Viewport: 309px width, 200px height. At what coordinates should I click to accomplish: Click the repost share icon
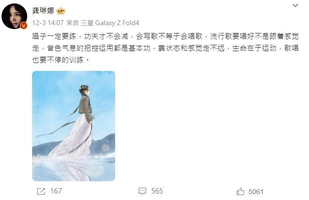coord(41,191)
